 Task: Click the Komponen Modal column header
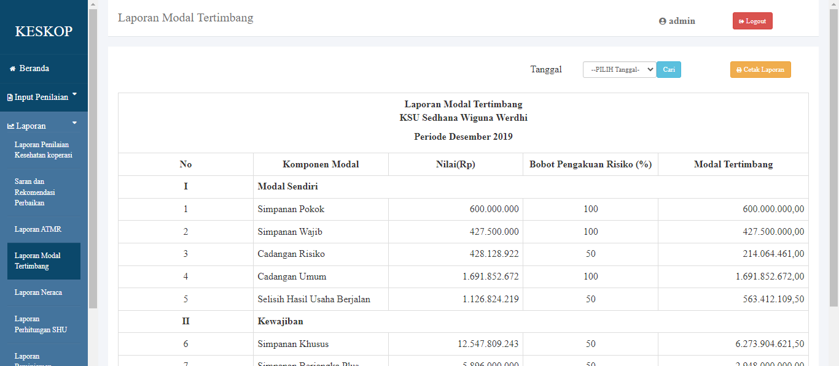tap(321, 164)
